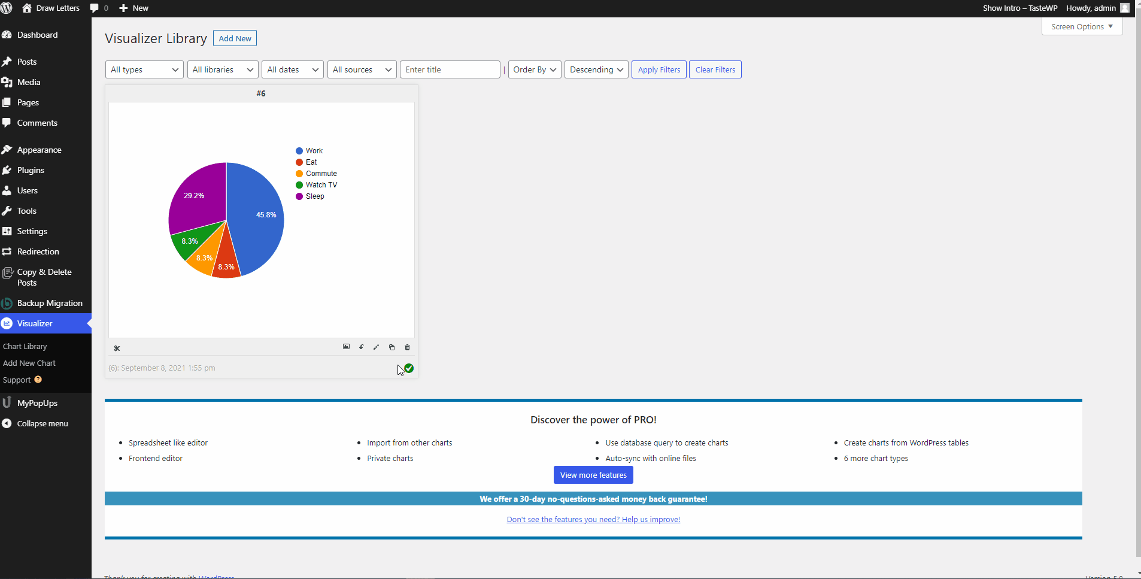Delete chart #6 with the trash icon
This screenshot has height=579, width=1141.
pyautogui.click(x=408, y=347)
